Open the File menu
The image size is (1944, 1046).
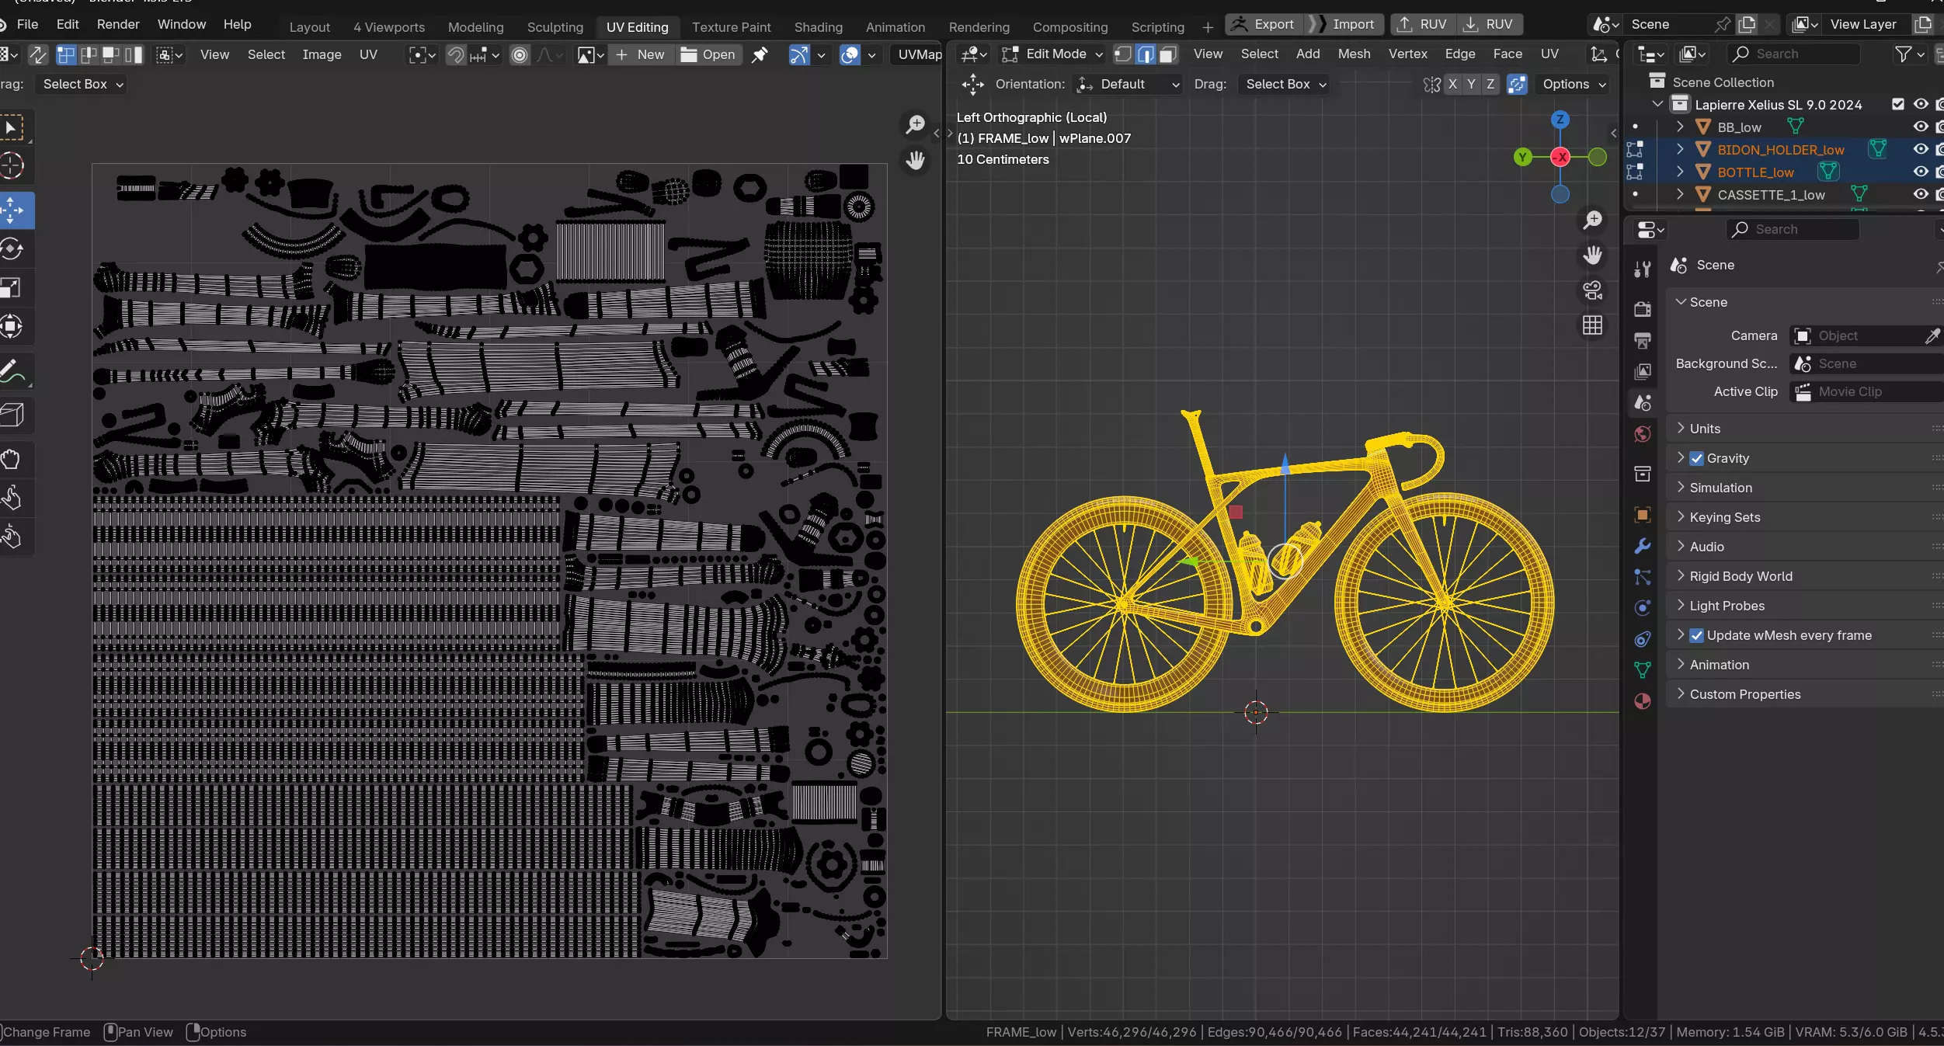27,24
